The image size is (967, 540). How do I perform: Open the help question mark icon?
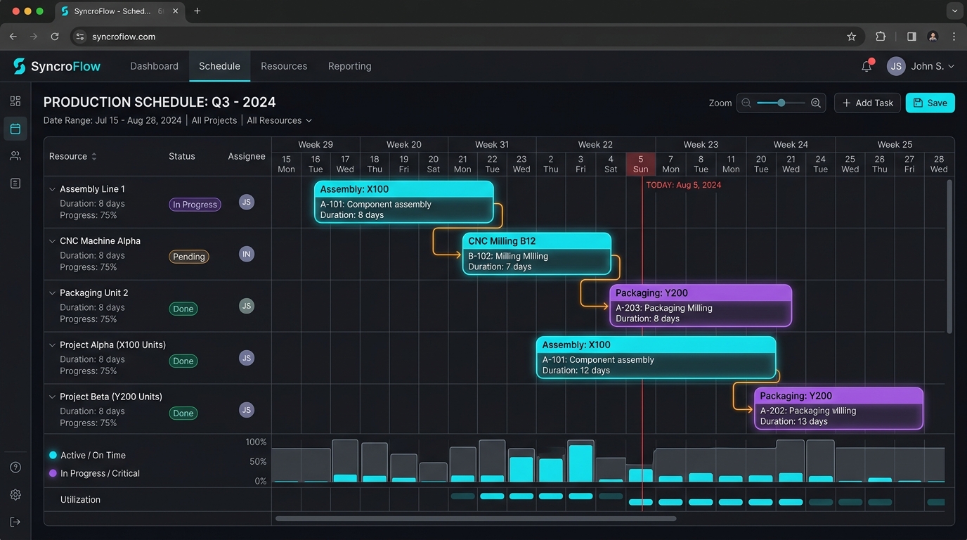[x=15, y=468]
